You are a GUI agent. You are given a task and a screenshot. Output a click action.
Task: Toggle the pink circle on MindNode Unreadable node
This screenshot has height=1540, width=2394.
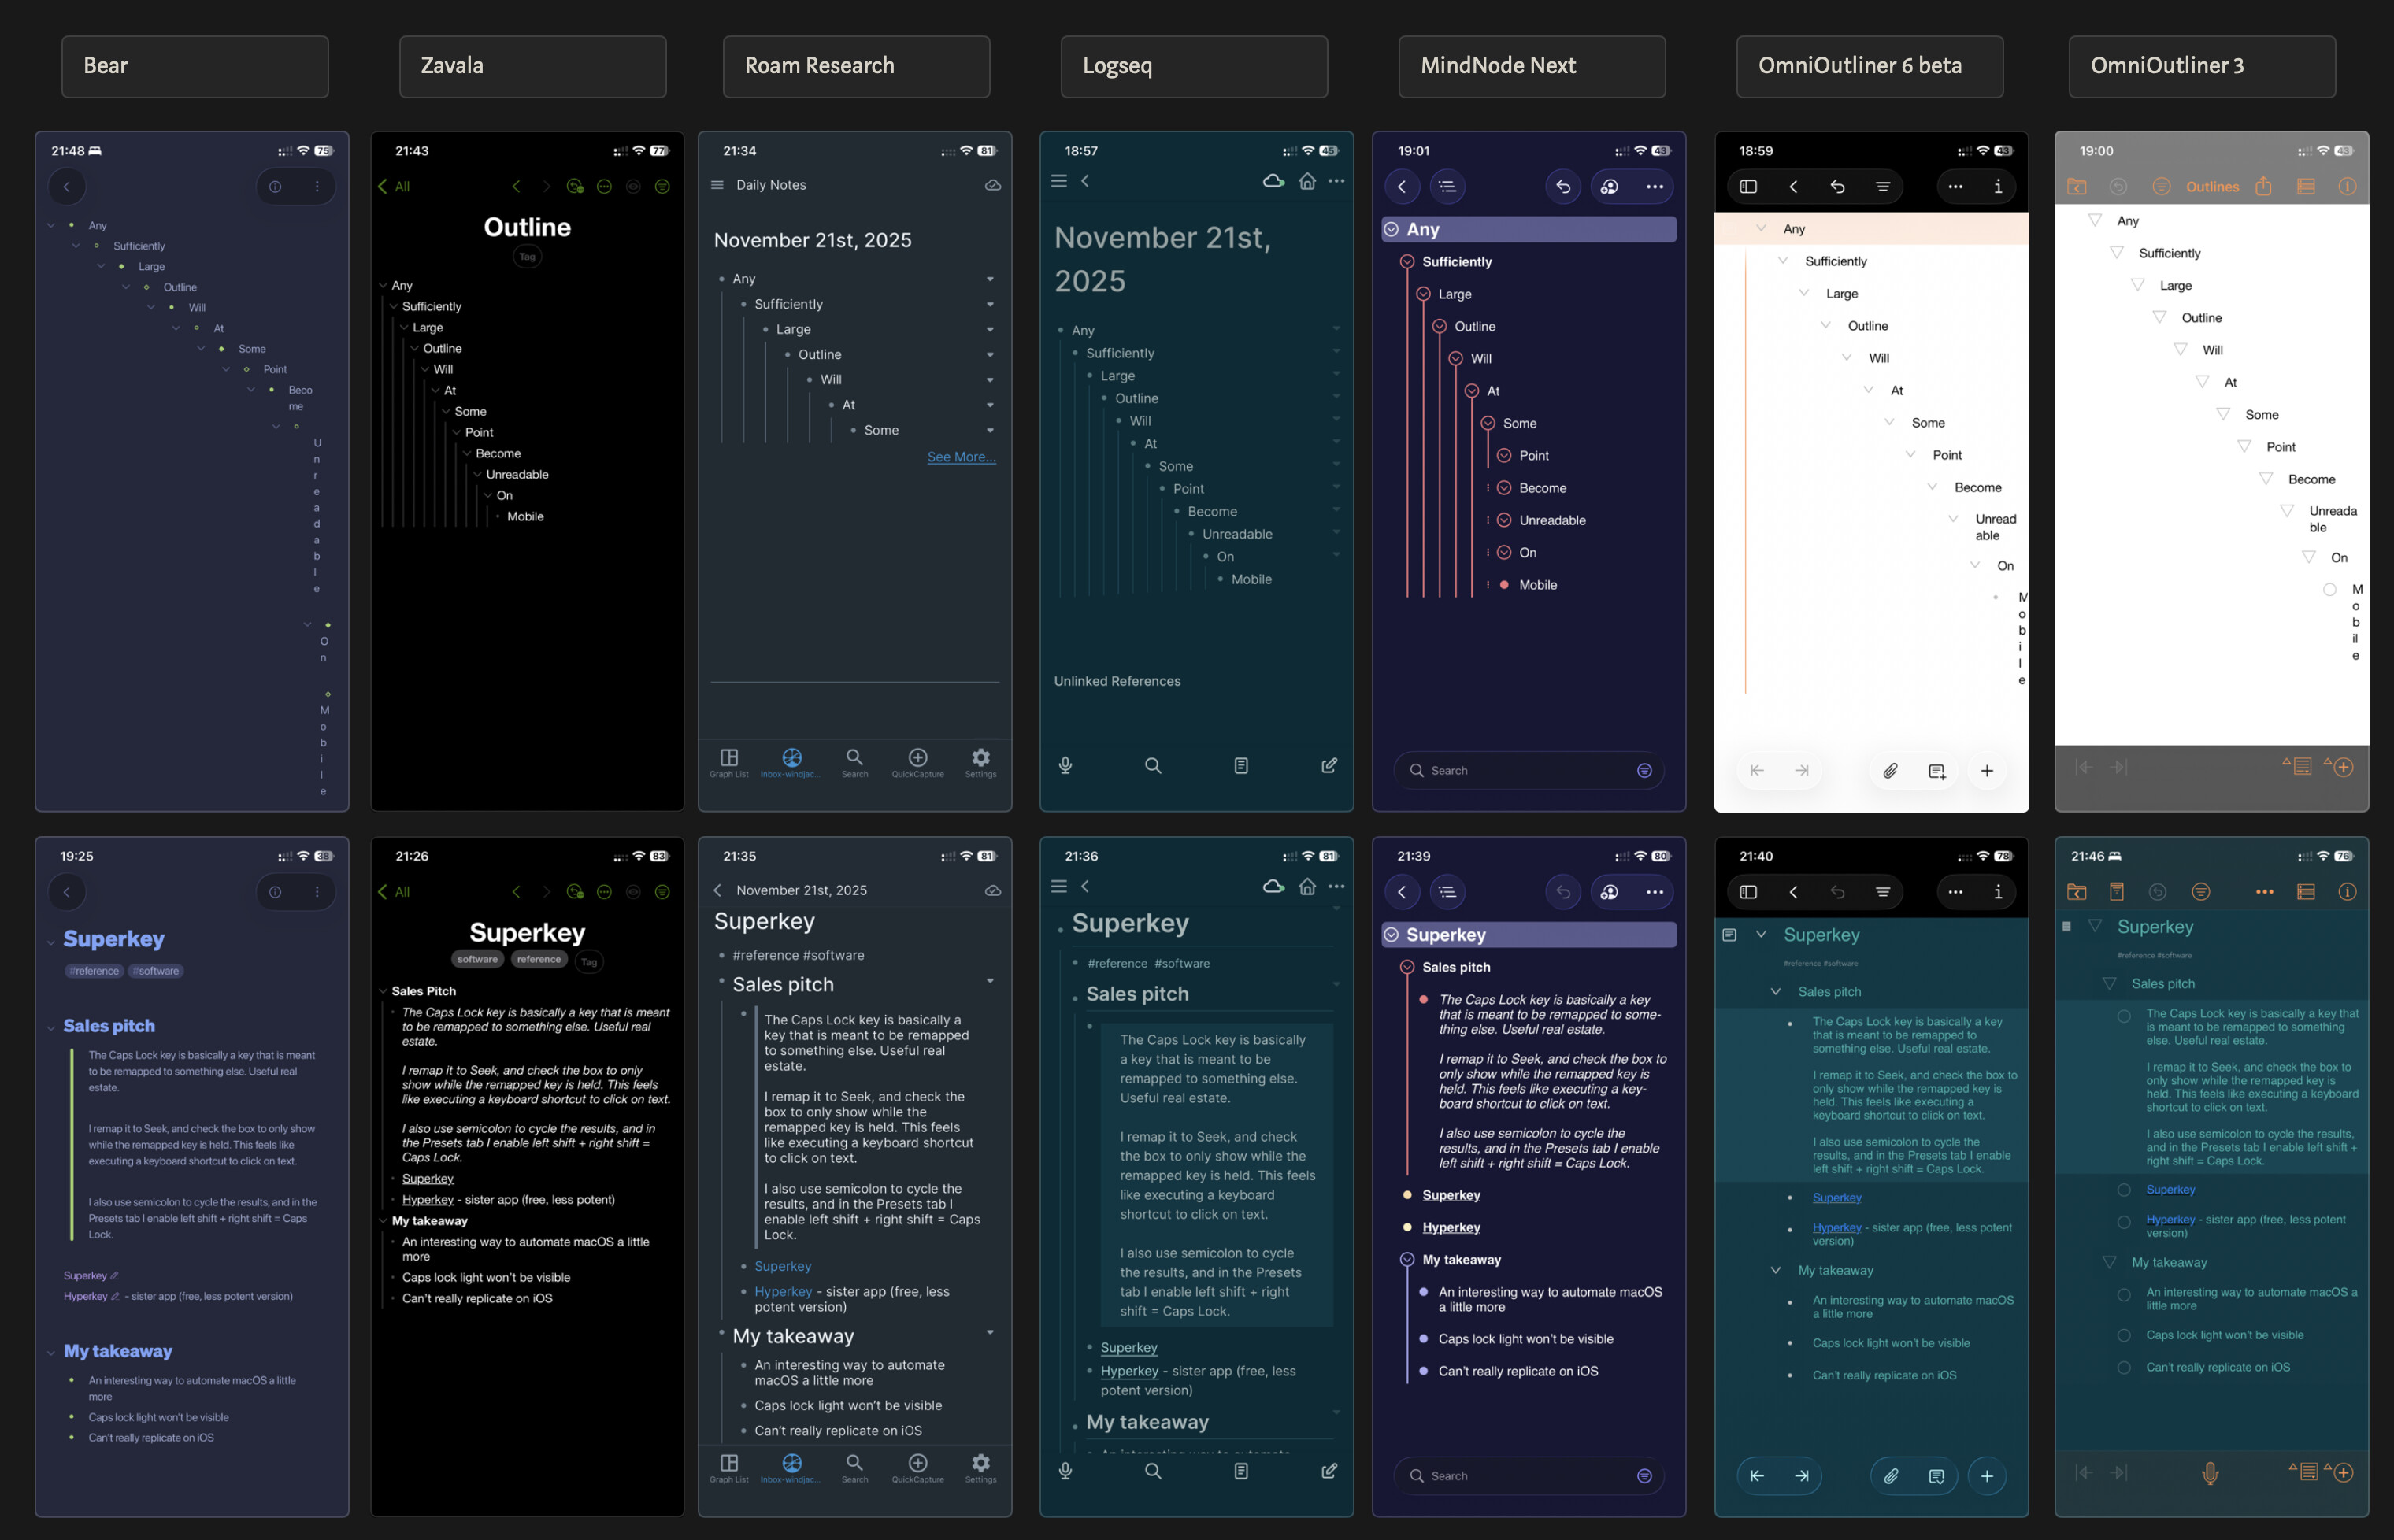click(x=1504, y=520)
